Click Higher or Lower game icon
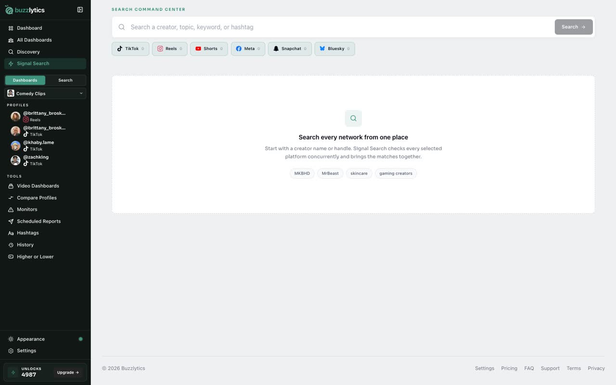 pyautogui.click(x=11, y=257)
